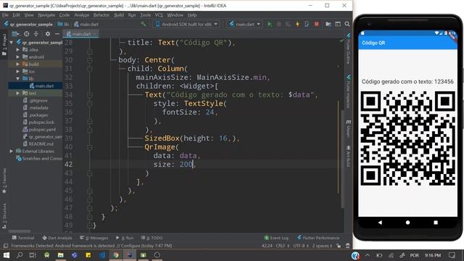Run the app with the green Run button

click(269, 24)
